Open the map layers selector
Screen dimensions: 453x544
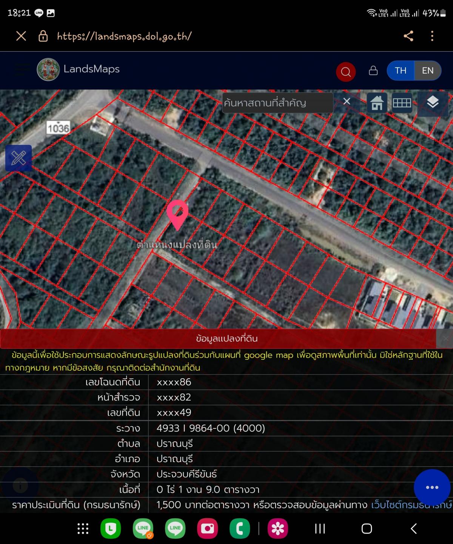click(x=432, y=102)
